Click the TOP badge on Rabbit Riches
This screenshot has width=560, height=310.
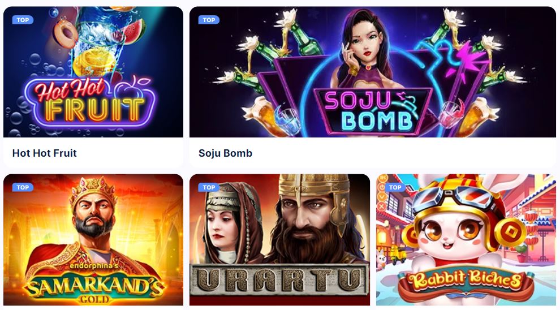tap(395, 187)
